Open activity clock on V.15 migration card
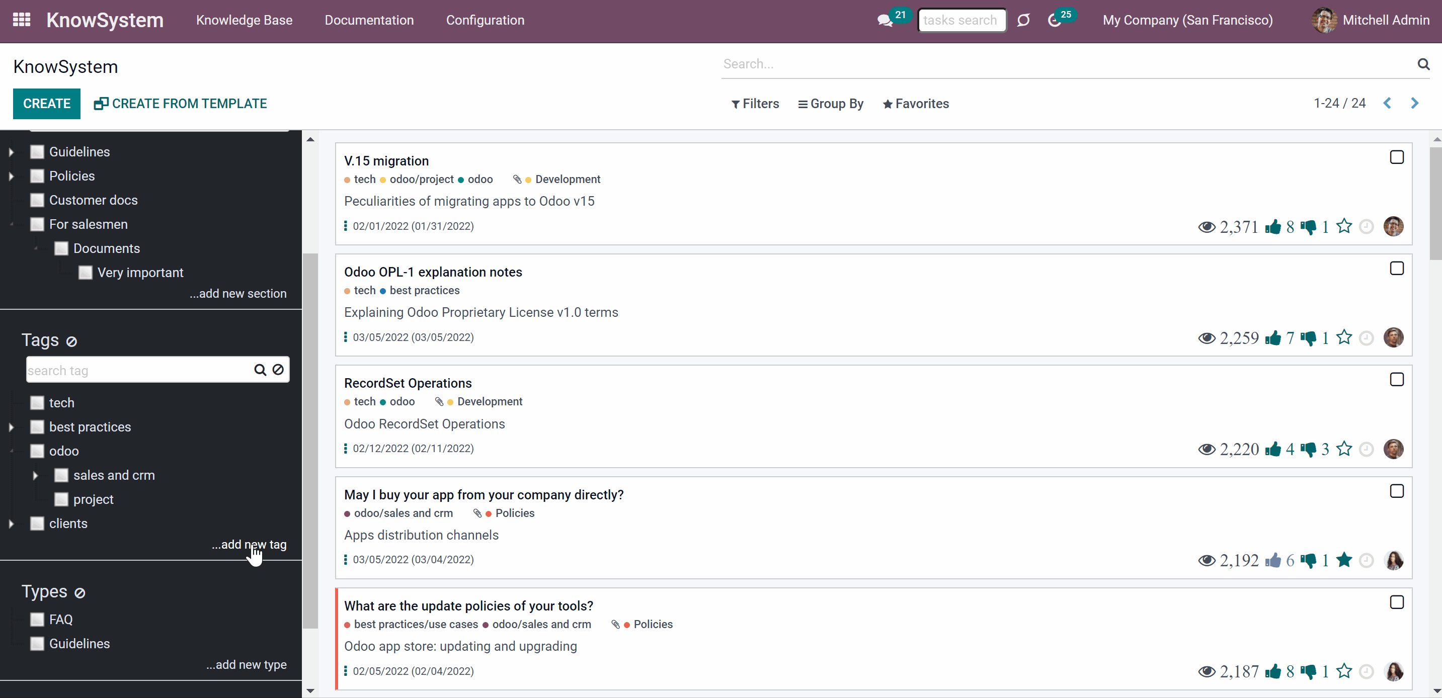Image resolution: width=1442 pixels, height=698 pixels. [1367, 226]
